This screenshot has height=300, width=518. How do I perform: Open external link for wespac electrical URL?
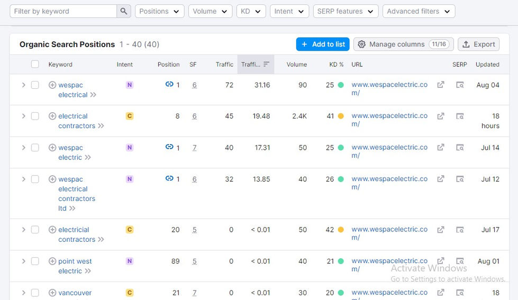tap(440, 85)
